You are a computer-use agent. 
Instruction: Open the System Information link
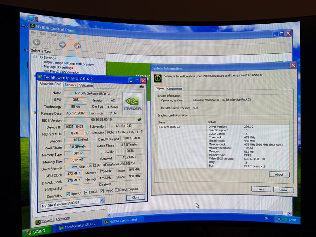point(56,219)
